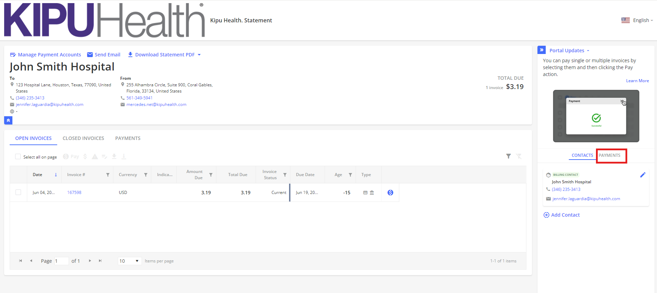Viewport: 657px width, 293px height.
Task: Click the Indica... column header
Action: (x=165, y=175)
